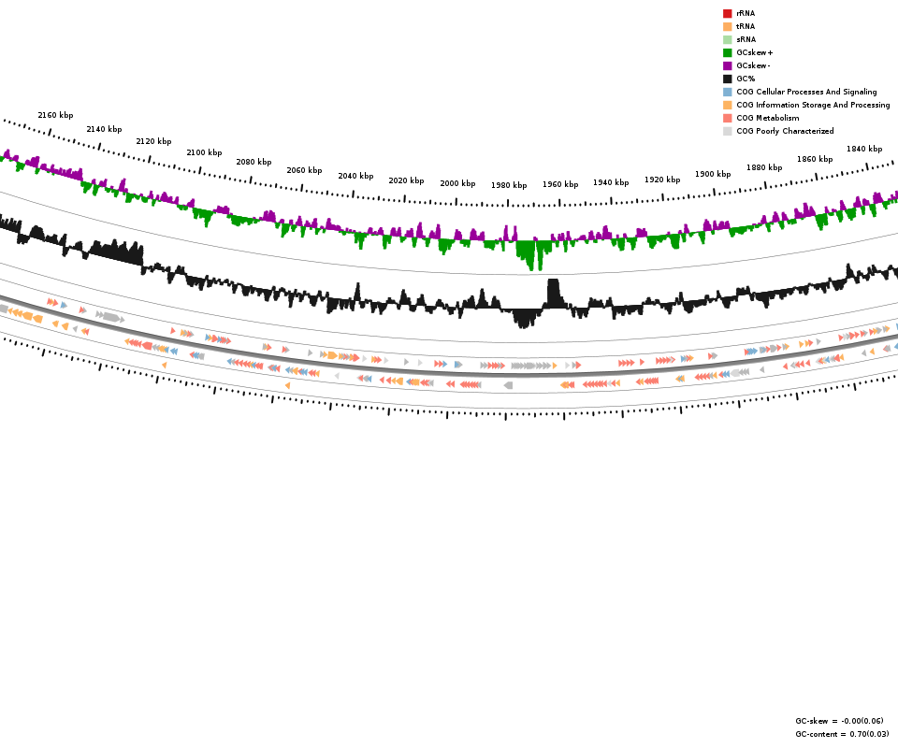
Task: Click the 1920 kbp ruler label
Action: pyautogui.click(x=662, y=180)
